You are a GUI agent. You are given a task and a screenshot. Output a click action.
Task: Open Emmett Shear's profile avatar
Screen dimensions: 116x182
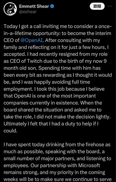point(10,9)
